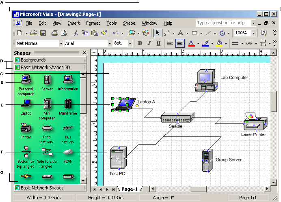281x202 pixels.
Task: Toggle Underline formatting
Action: 158,43
